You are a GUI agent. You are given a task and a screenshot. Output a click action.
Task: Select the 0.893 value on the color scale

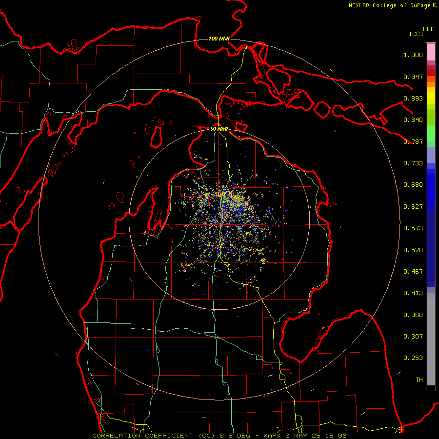point(413,98)
